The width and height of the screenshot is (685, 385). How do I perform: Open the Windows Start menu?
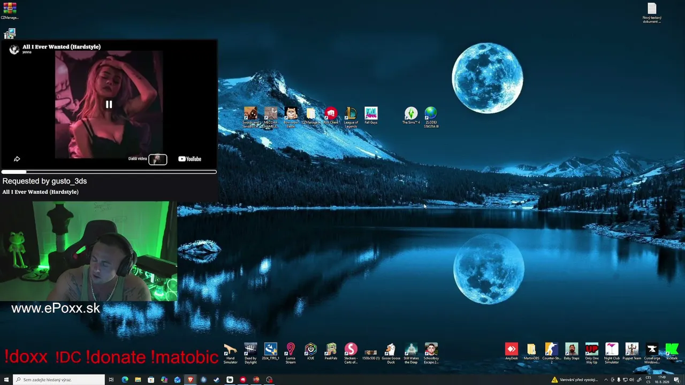(x=6, y=380)
